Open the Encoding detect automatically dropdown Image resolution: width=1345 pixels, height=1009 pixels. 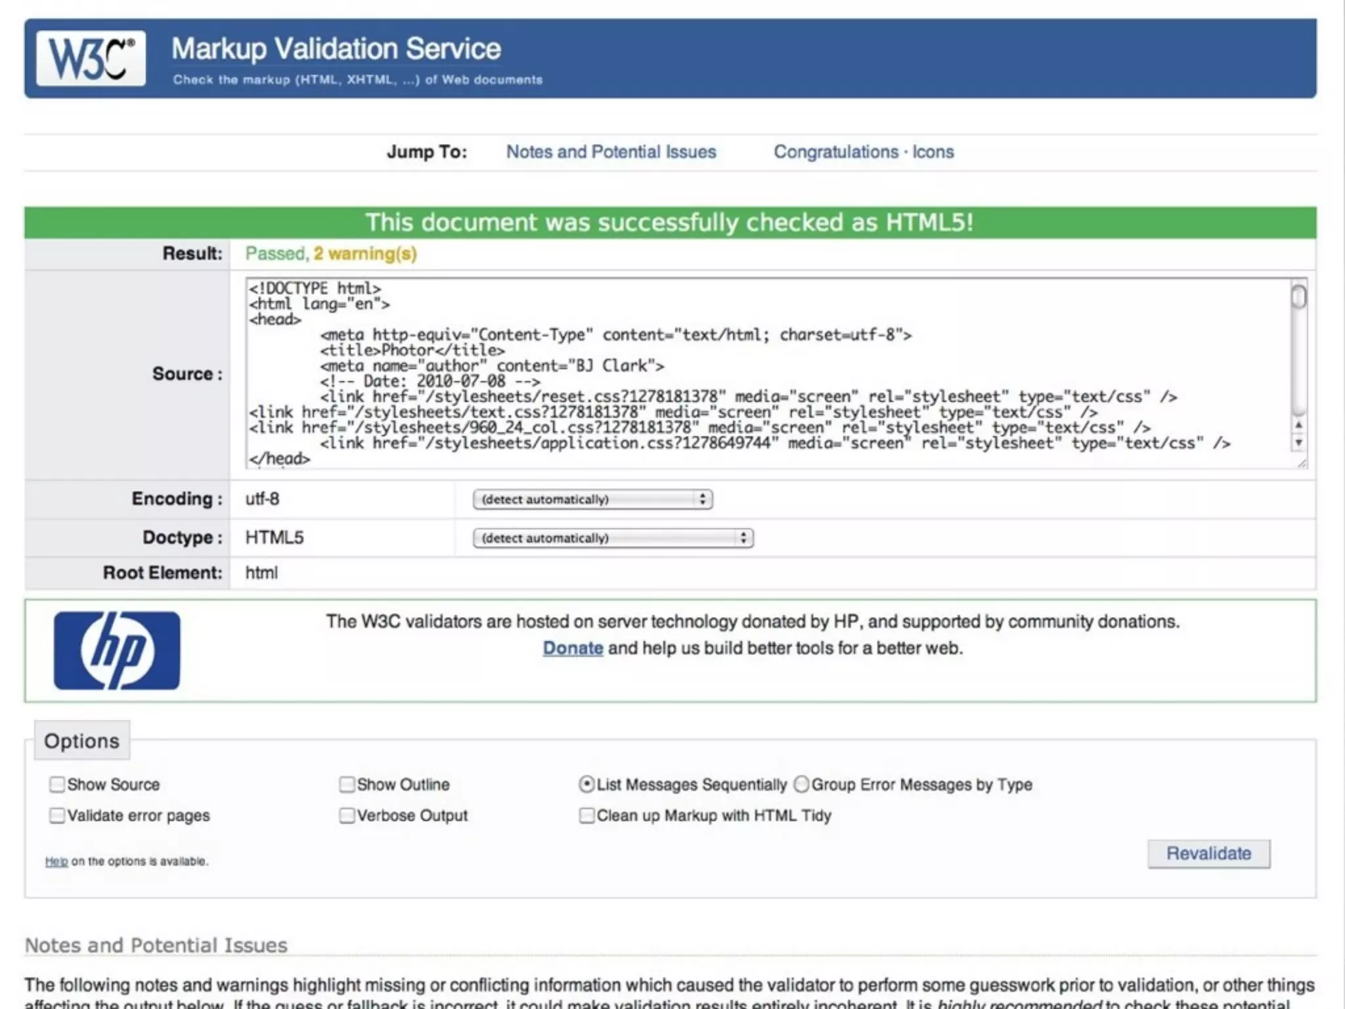[x=592, y=499]
